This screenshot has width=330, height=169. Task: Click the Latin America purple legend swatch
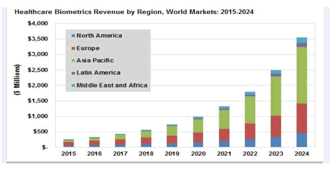73,73
